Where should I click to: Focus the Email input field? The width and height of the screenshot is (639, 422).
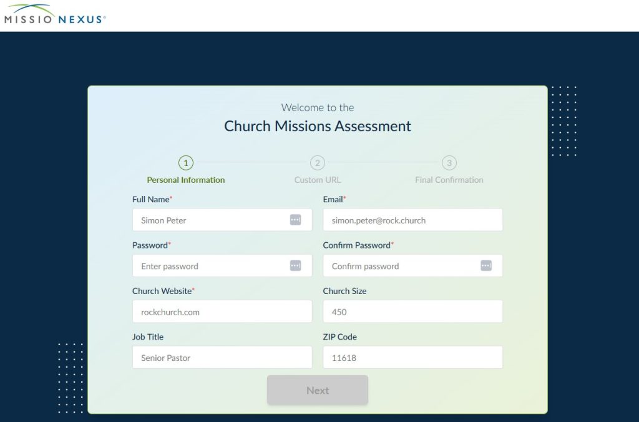[412, 220]
